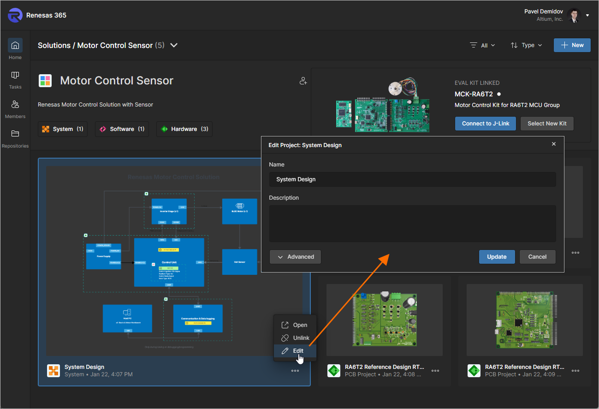Click the Name input field
Image resolution: width=599 pixels, height=409 pixels.
pos(413,179)
